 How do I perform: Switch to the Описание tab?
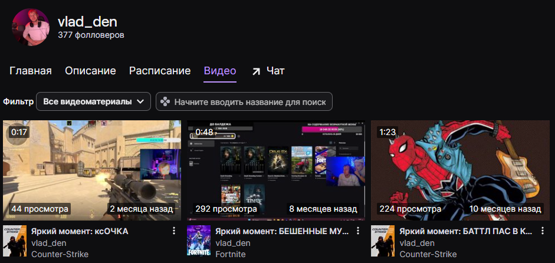click(90, 71)
